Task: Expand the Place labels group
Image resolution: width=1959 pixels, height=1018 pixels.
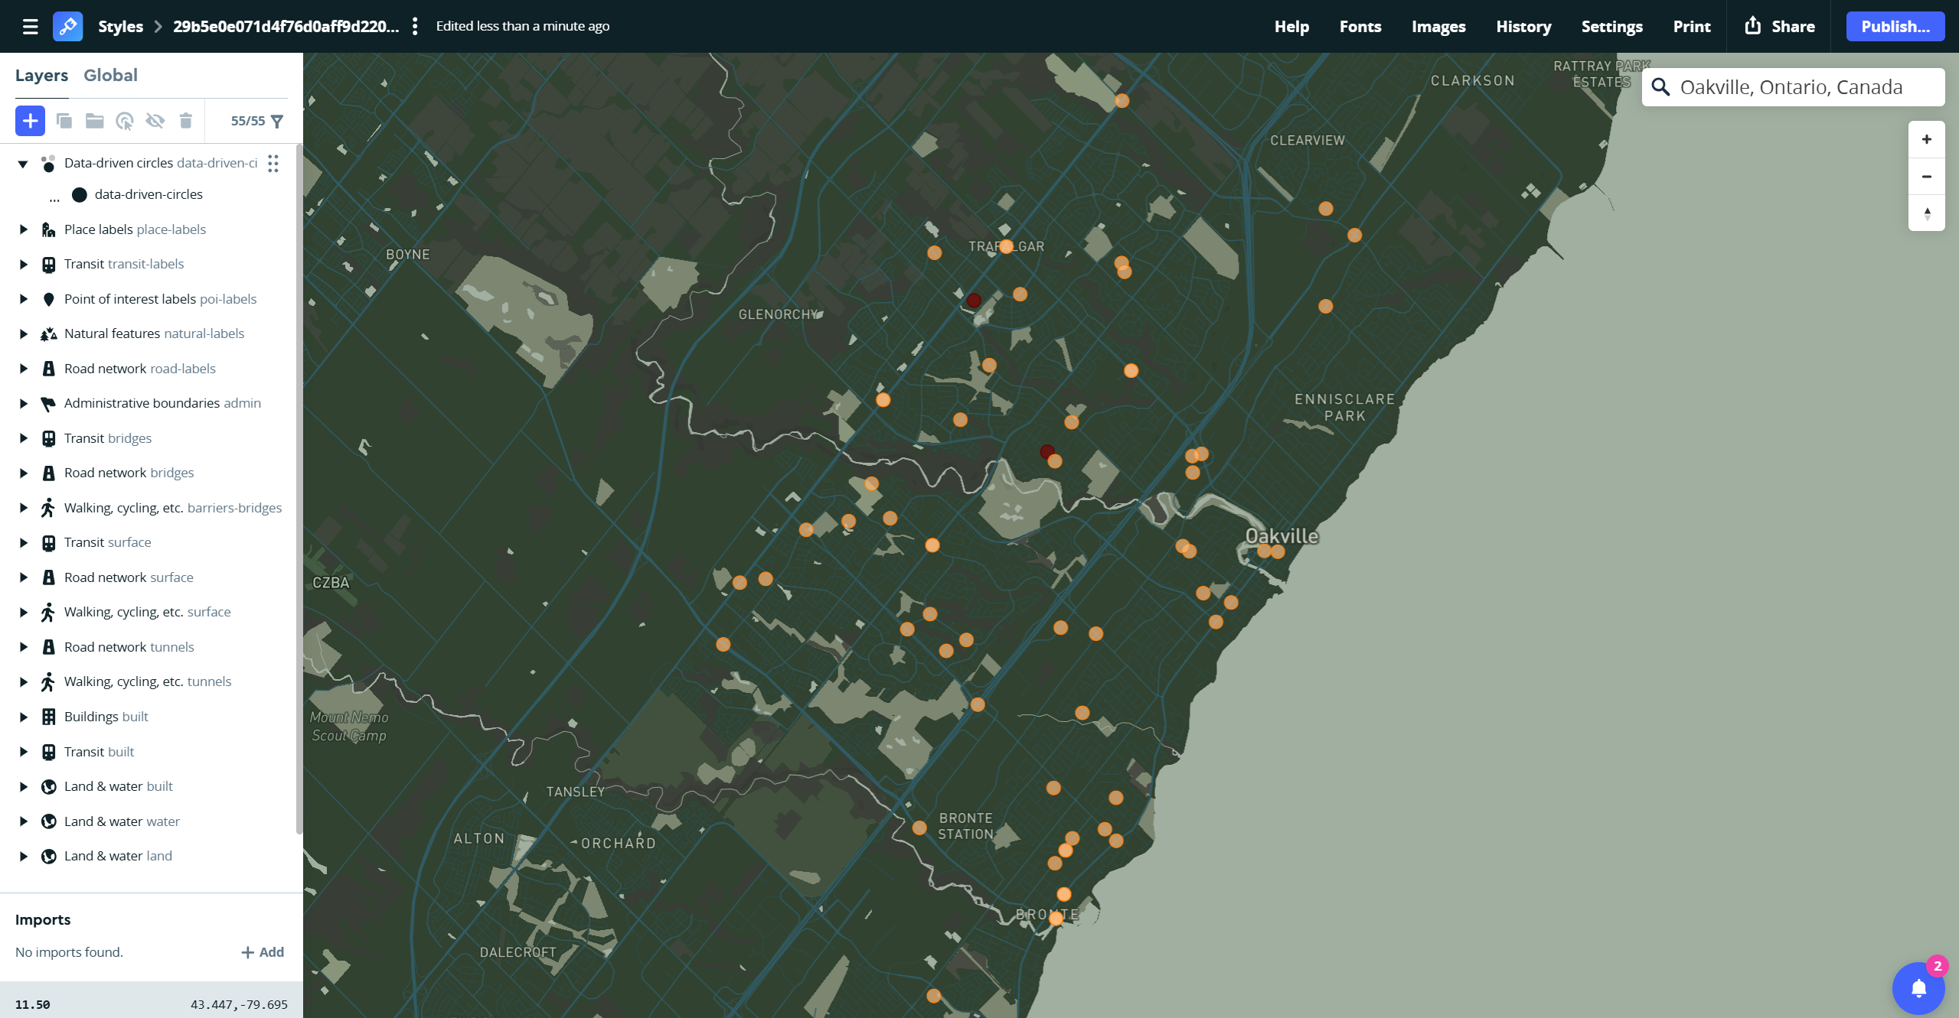Action: click(22, 229)
